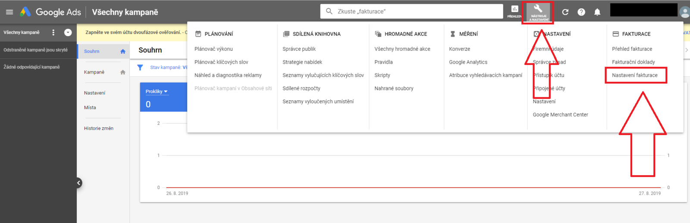Click home icon next to Kampaně
Image resolution: width=690 pixels, height=223 pixels.
coord(123,72)
